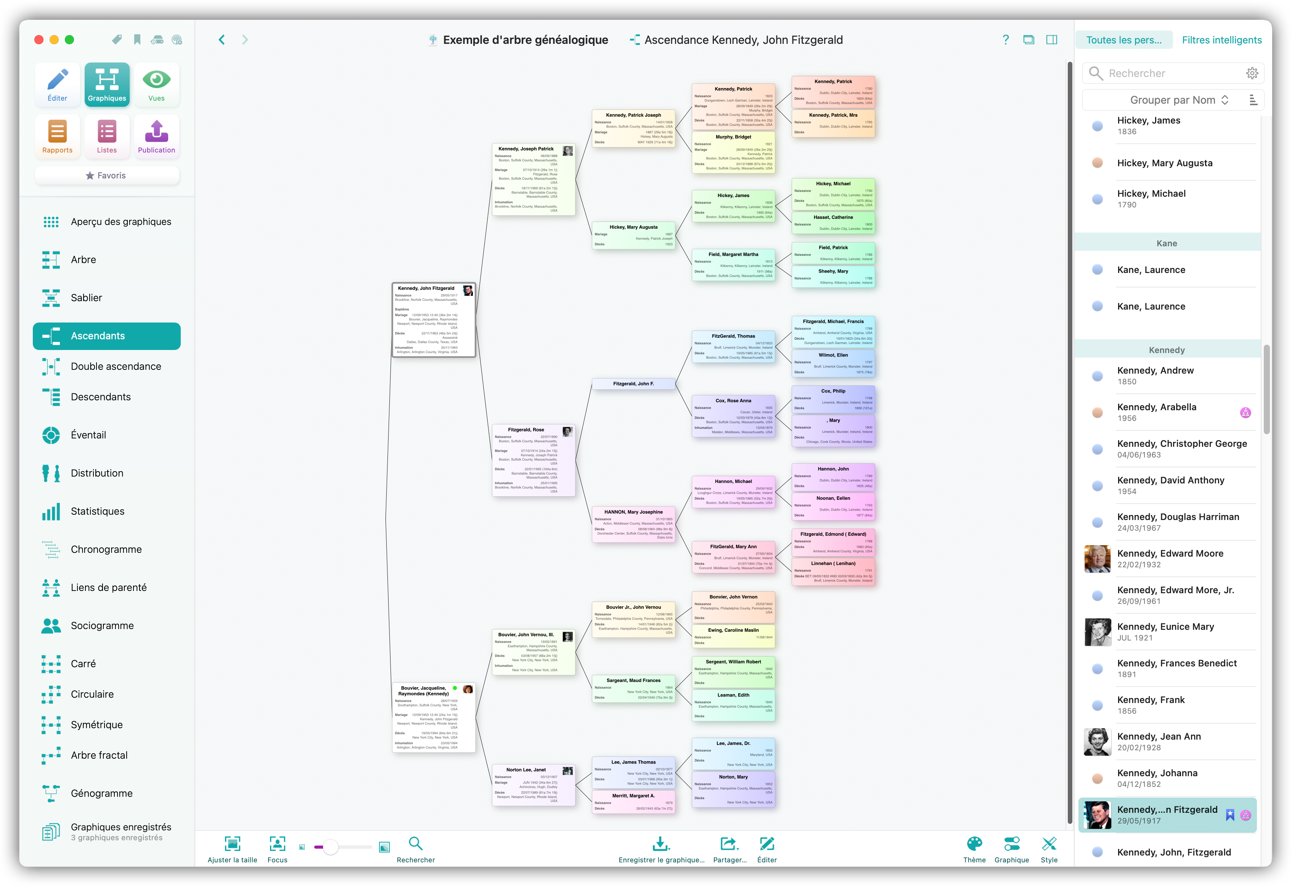1292x886 pixels.
Task: Click the small zoom-out image icon
Action: click(x=302, y=847)
